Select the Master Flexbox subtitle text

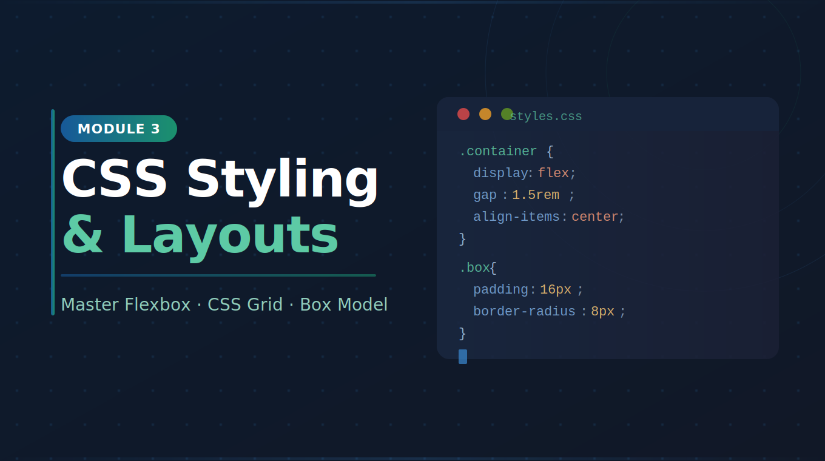pos(126,304)
